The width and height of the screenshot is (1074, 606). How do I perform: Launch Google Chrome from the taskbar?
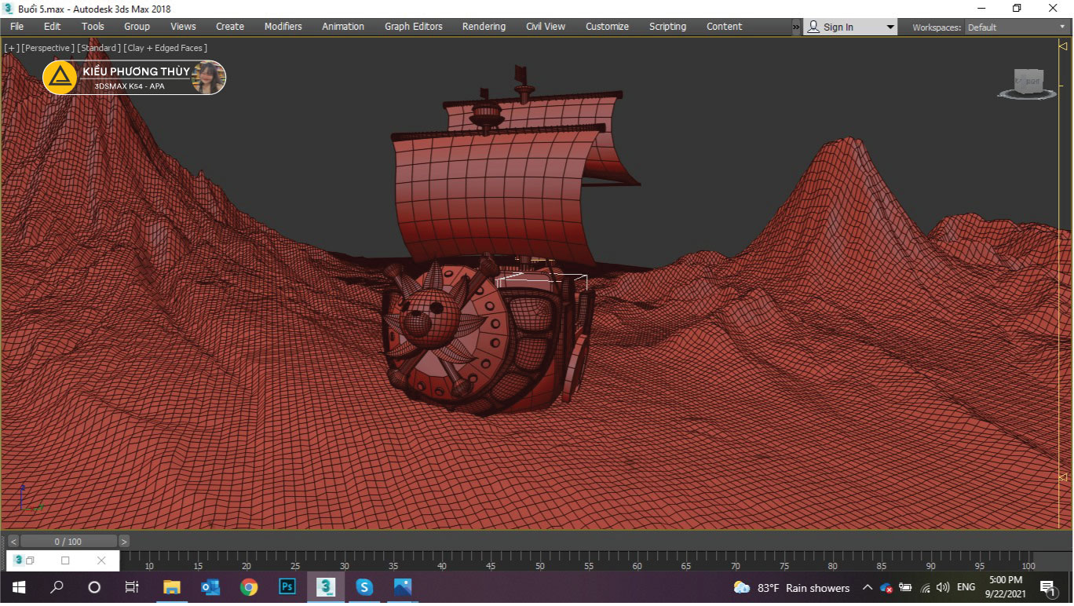[249, 587]
